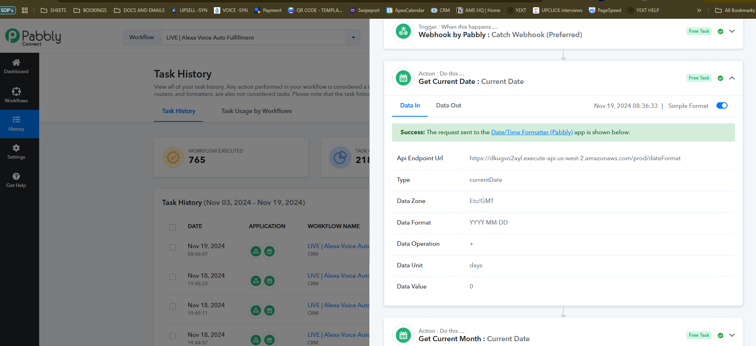The image size is (756, 346).
Task: Click the YYYY-MM-DD data format value
Action: [489, 223]
